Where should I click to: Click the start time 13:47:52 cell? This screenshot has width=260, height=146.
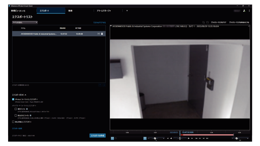pyautogui.click(x=64, y=34)
